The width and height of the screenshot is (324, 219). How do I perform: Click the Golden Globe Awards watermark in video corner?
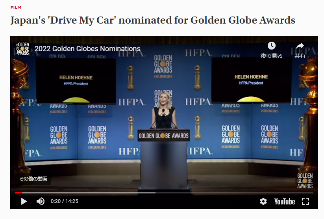pos(305,180)
